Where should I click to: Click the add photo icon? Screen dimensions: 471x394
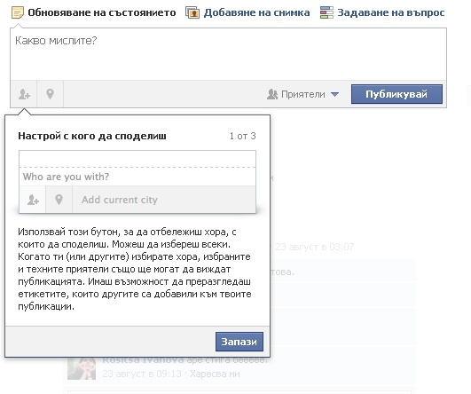[192, 12]
